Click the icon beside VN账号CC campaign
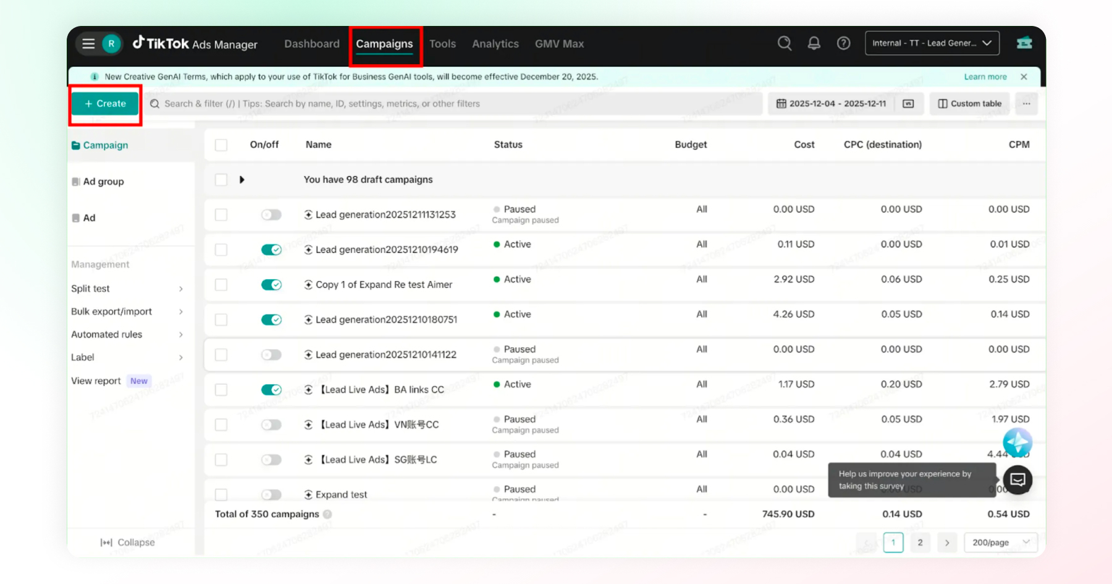This screenshot has width=1112, height=584. click(x=308, y=425)
